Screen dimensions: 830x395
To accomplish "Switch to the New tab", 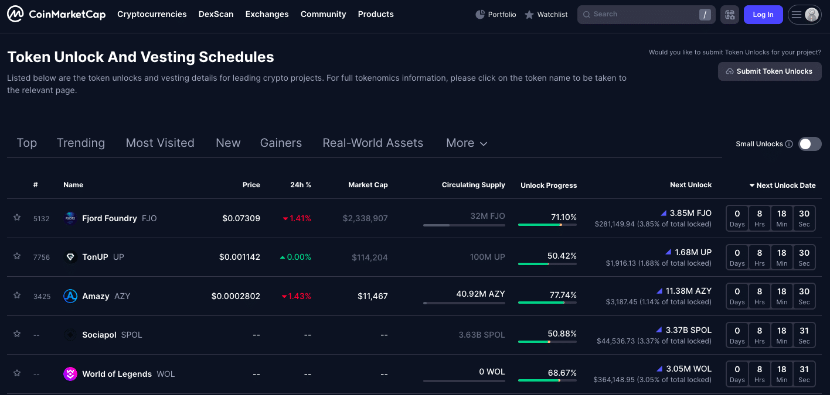I will coord(228,143).
